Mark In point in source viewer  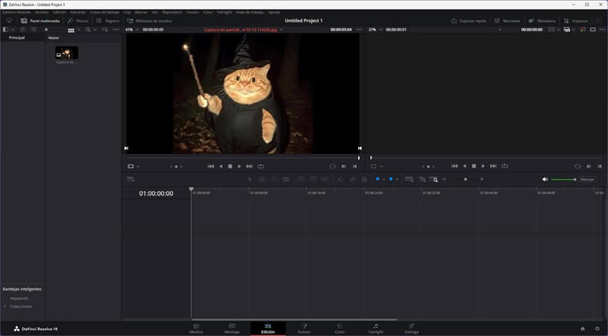pos(344,166)
